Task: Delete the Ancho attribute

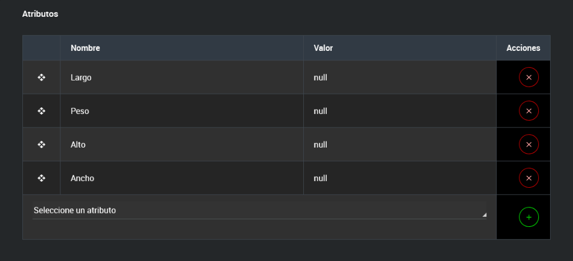Action: click(529, 178)
